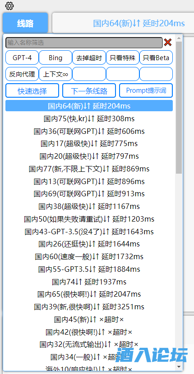The image size is (194, 374).
Task: Open the settings gear icon
Action: pos(9,6)
